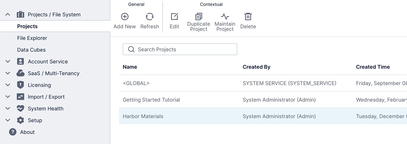Click the Setup gear icon
This screenshot has height=144, width=407.
[20, 120]
